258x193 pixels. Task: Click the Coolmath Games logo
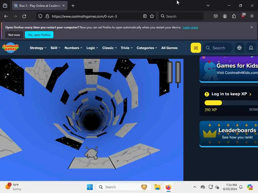pyautogui.click(x=11, y=48)
